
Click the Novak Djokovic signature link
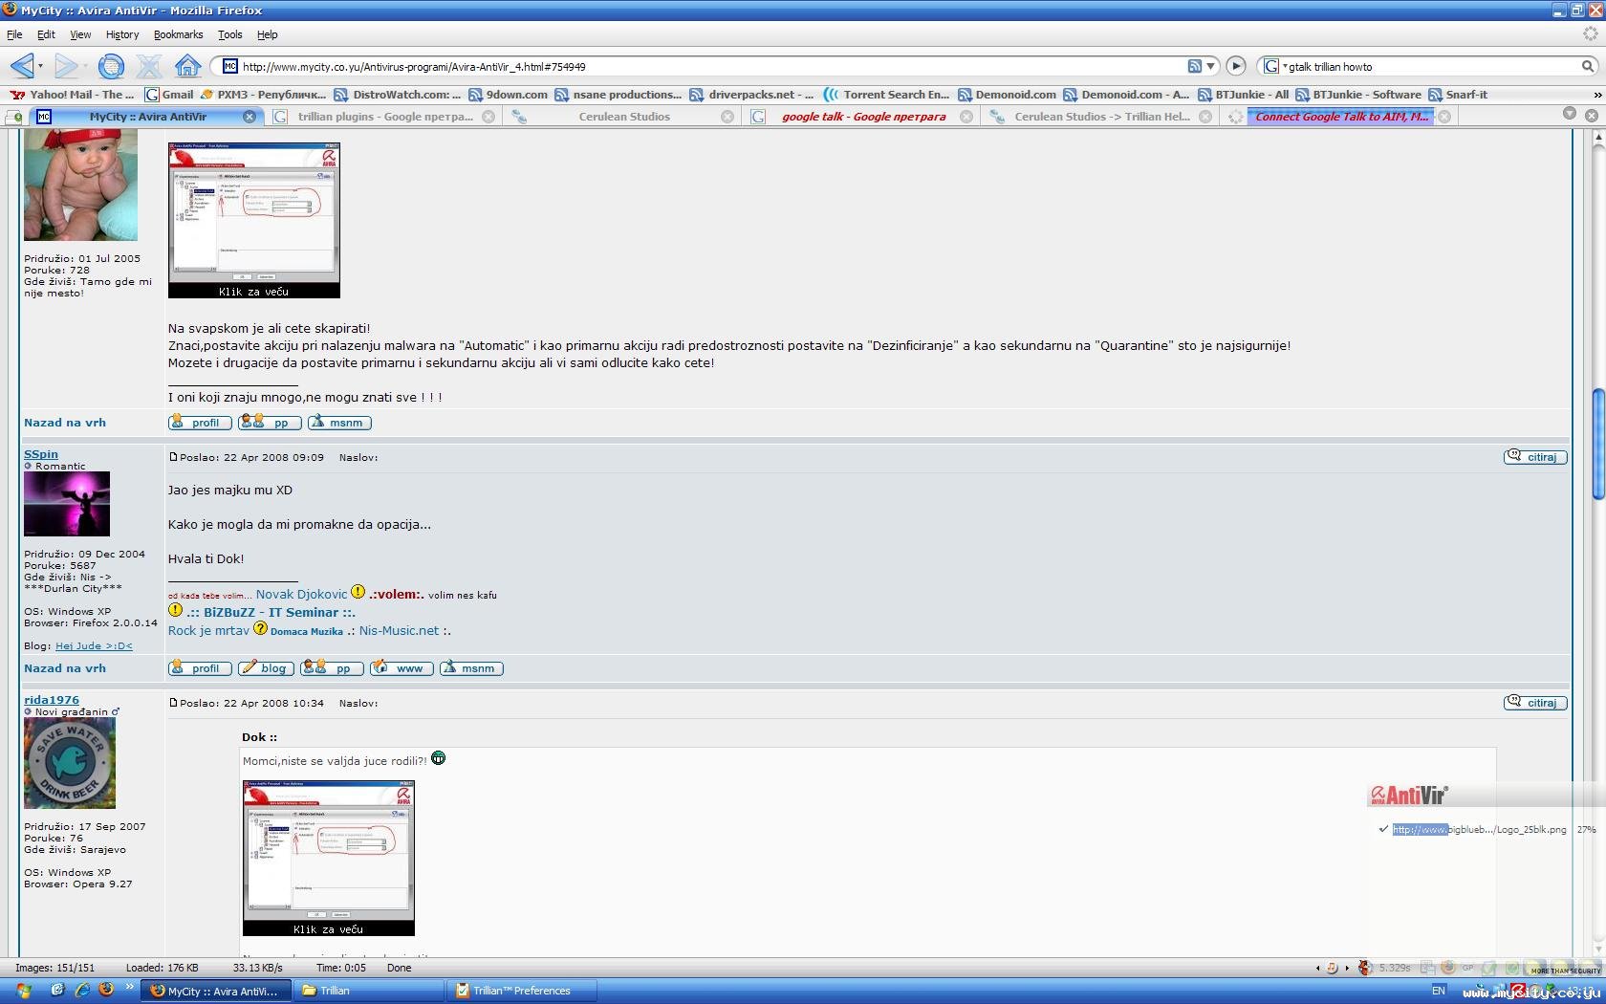301,595
